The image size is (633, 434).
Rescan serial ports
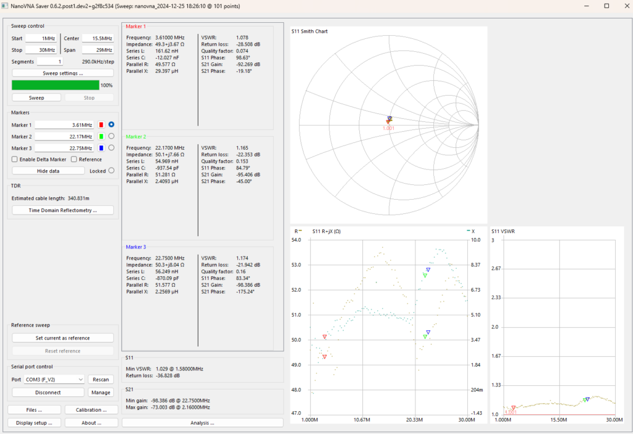click(x=101, y=380)
